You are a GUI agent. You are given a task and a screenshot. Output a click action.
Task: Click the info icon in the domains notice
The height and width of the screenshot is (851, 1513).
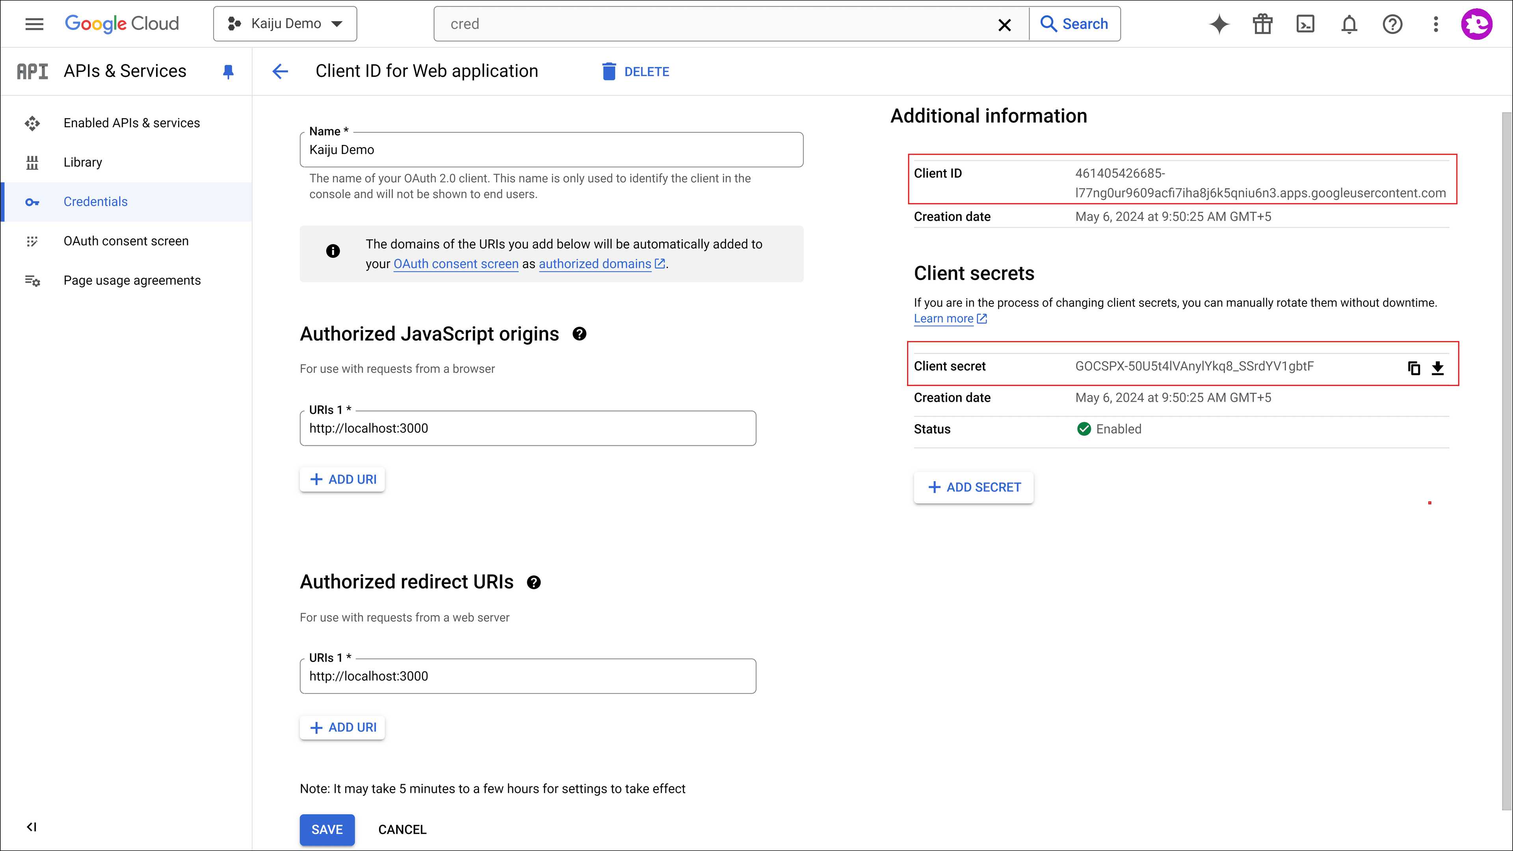point(333,251)
